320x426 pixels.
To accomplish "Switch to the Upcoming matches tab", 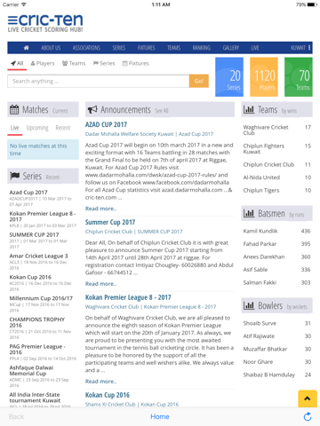I will 37,128.
